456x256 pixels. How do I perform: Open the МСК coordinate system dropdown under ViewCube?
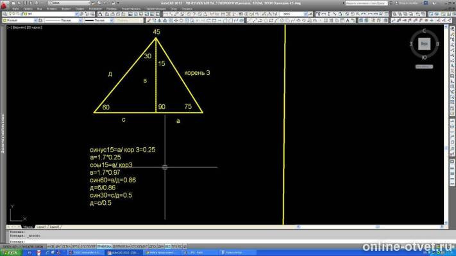tap(424, 67)
